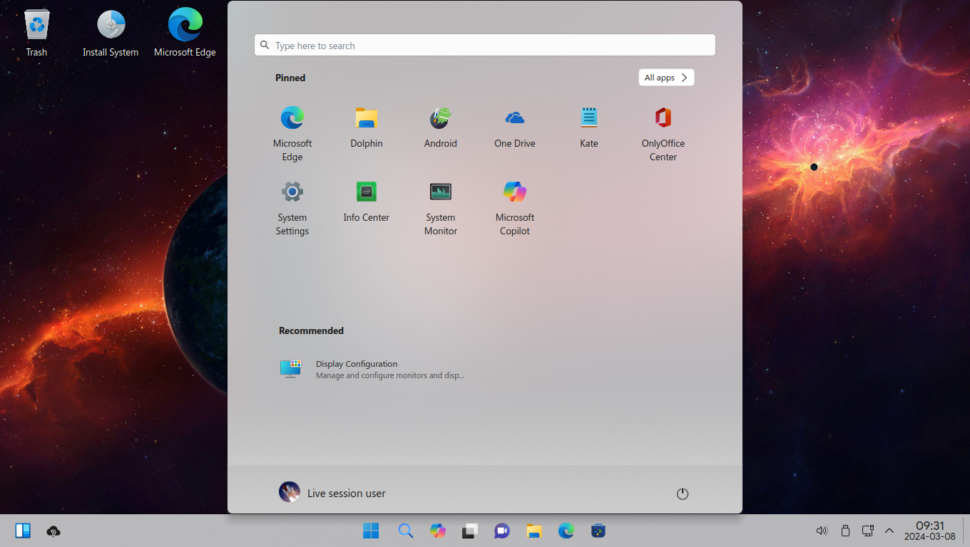Screen dimensions: 970x547
Task: Open the pinned Android app
Action: point(441,127)
